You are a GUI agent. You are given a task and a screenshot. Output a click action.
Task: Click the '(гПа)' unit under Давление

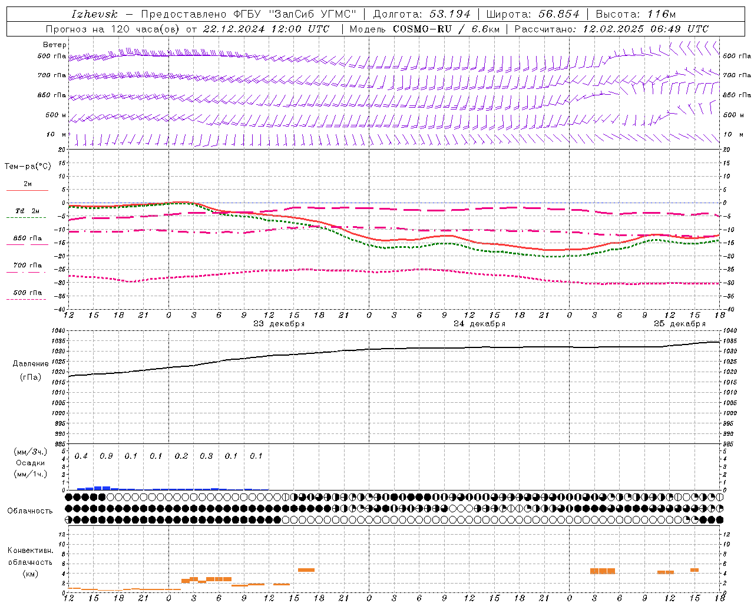[x=31, y=377]
